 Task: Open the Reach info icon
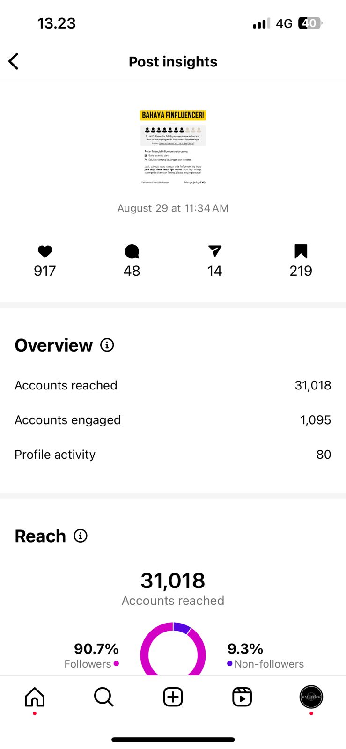coord(81,536)
